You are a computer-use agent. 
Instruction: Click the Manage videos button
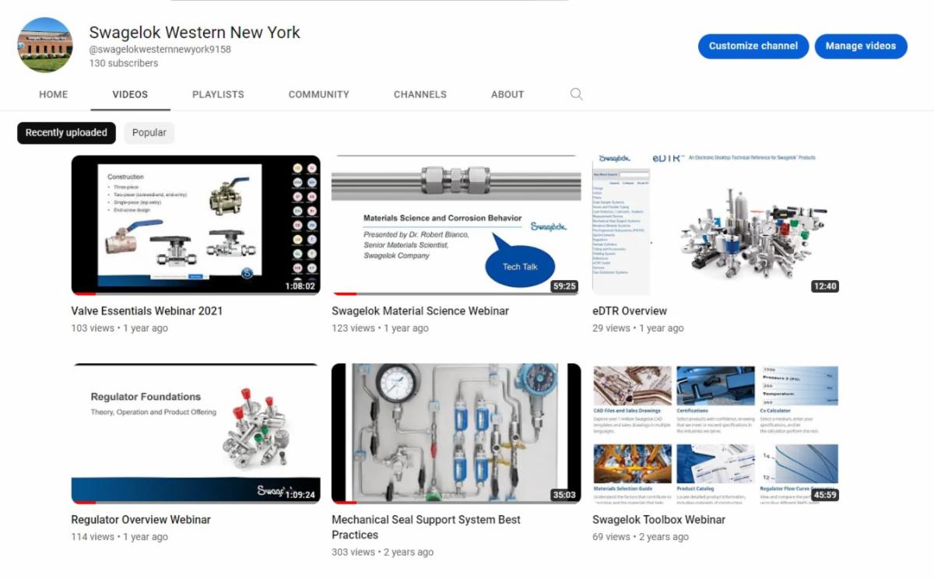tap(861, 46)
